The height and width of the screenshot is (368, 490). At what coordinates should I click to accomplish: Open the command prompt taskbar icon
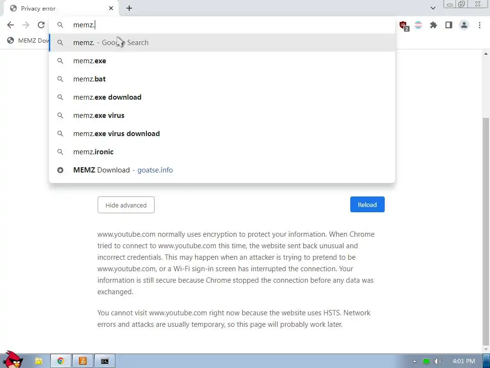pyautogui.click(x=105, y=361)
